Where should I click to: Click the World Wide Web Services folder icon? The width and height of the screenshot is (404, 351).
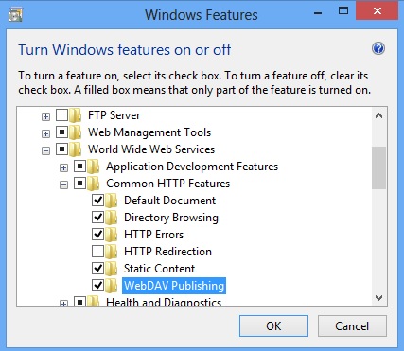tap(76, 149)
